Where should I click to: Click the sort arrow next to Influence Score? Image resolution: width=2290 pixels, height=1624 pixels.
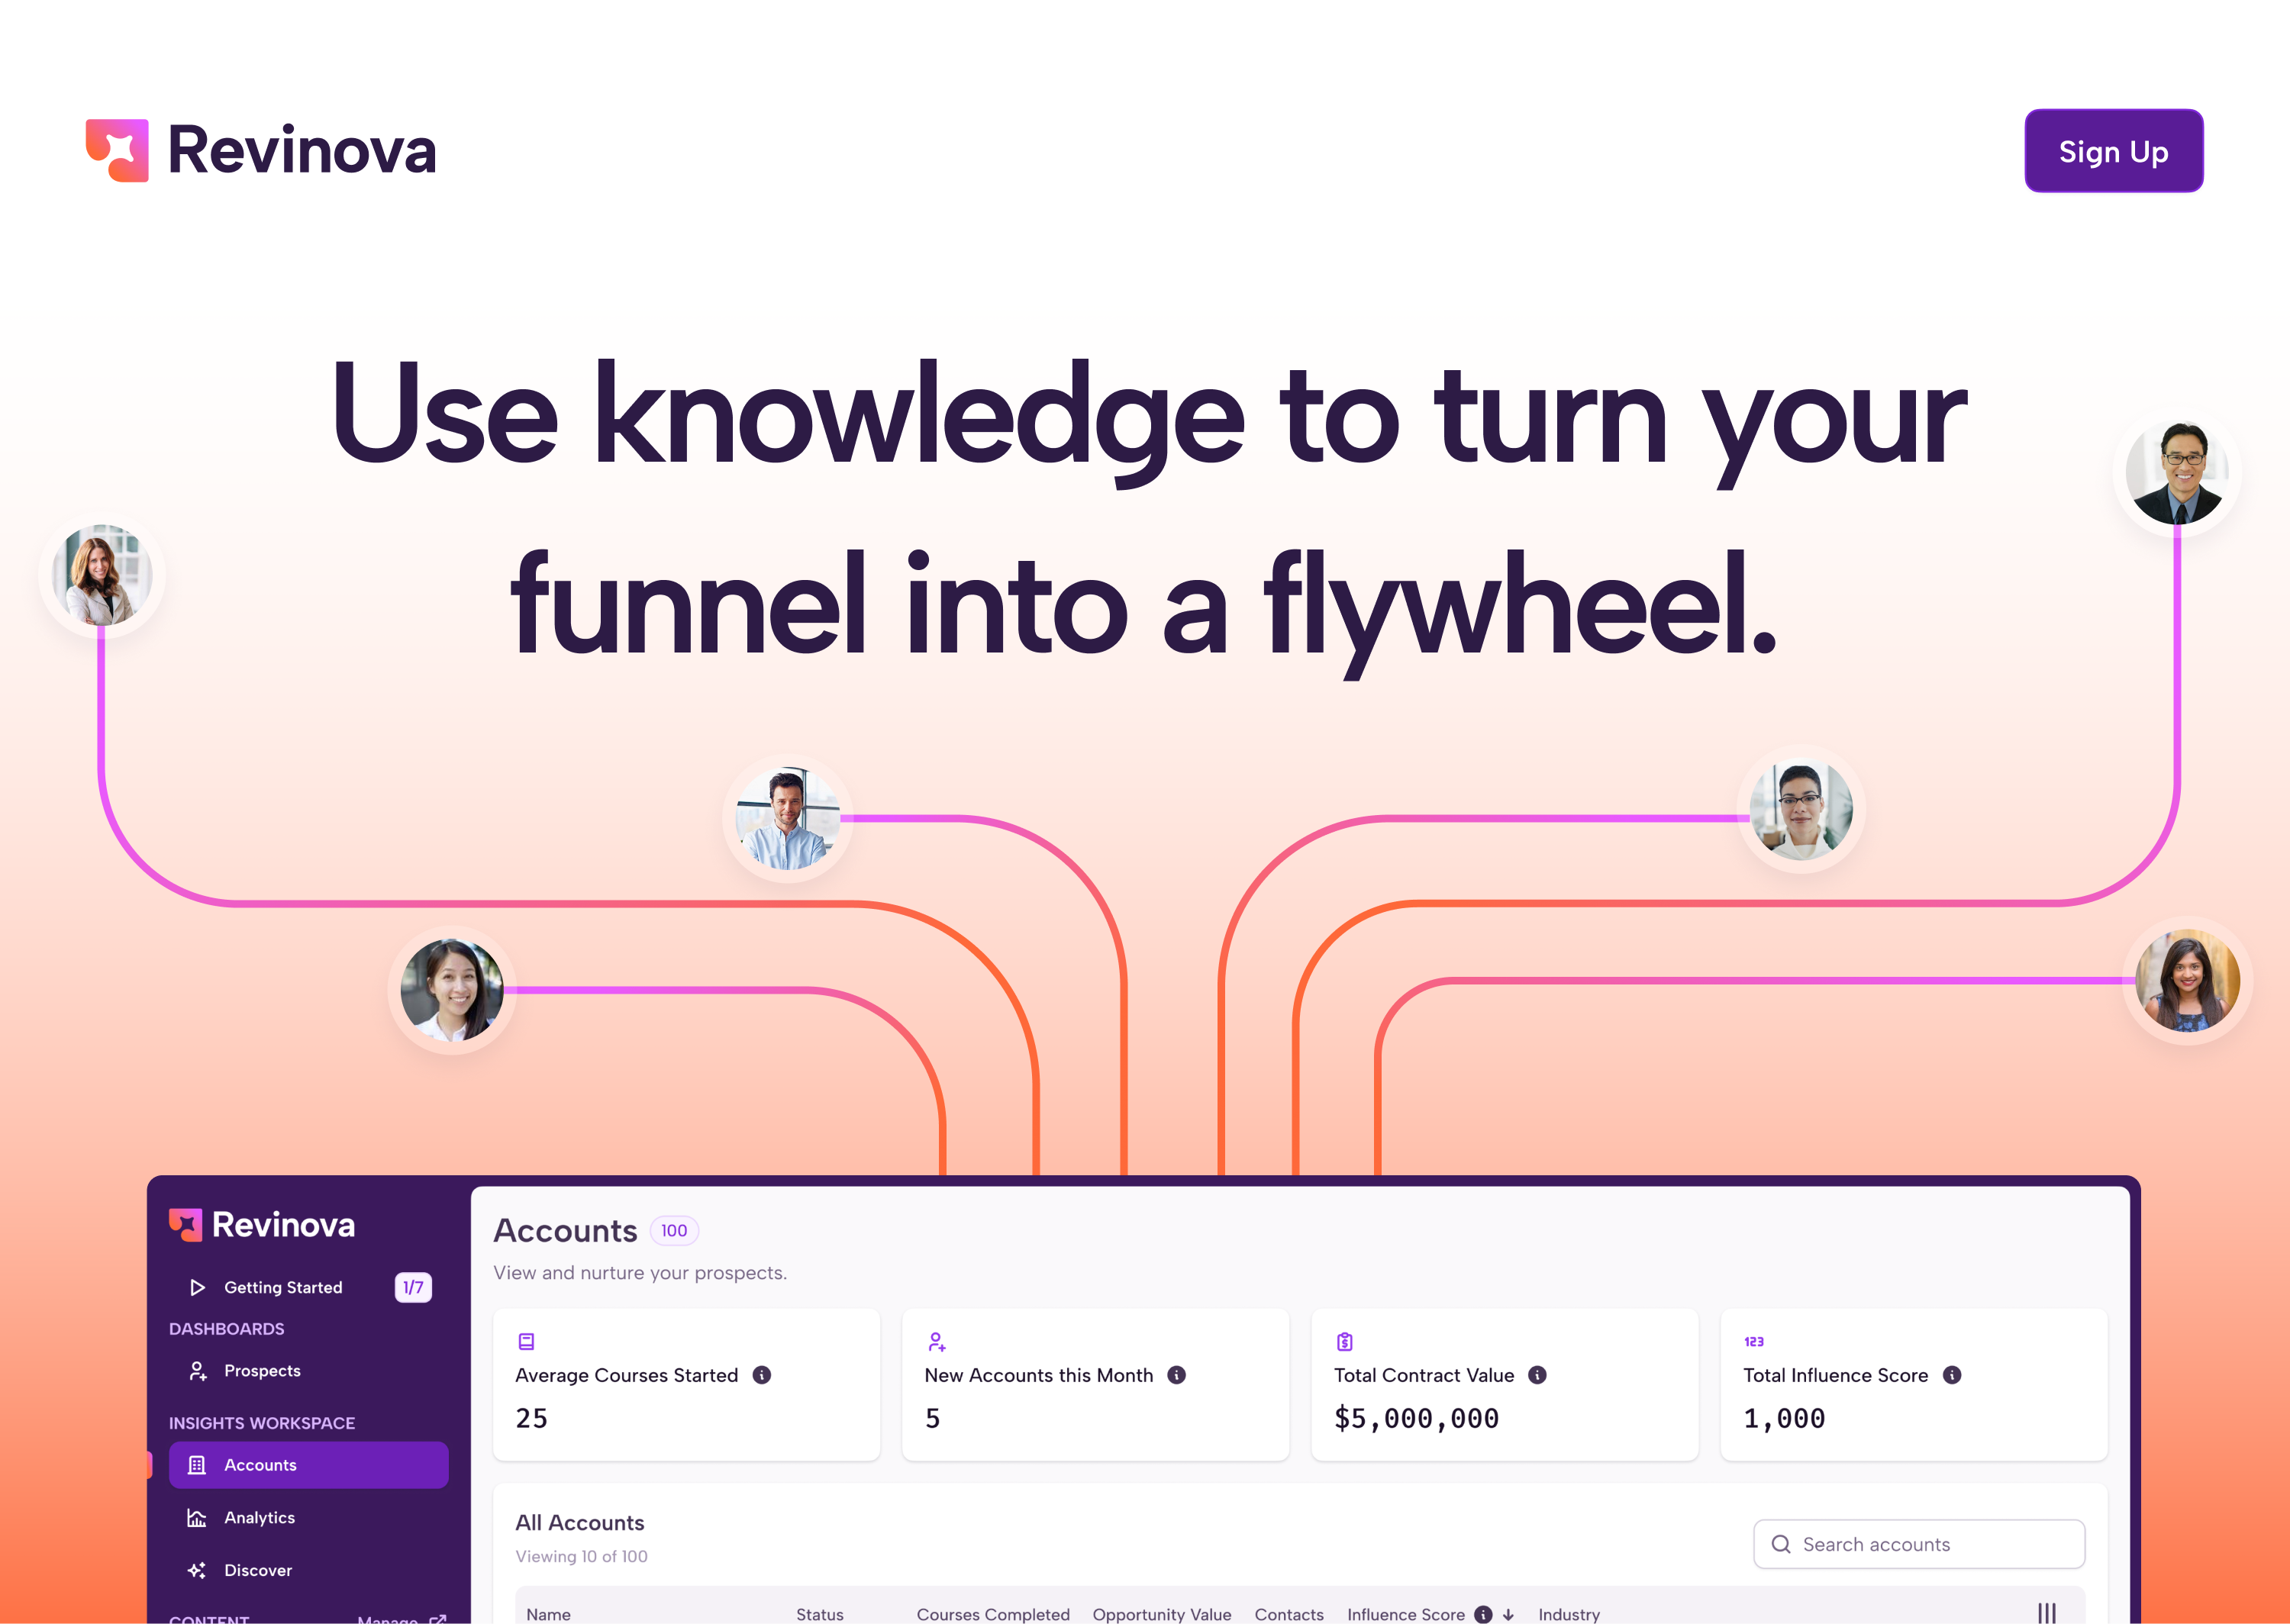click(x=1508, y=1614)
